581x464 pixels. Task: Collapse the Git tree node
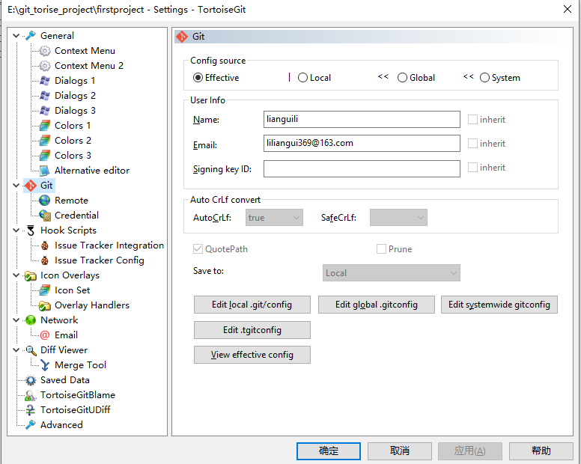click(16, 186)
